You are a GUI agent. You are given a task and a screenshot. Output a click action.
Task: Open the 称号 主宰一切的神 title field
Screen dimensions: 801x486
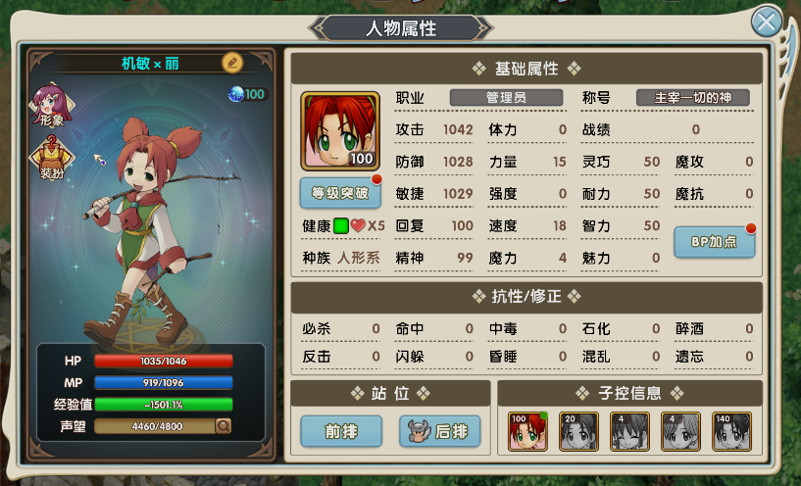coord(693,98)
